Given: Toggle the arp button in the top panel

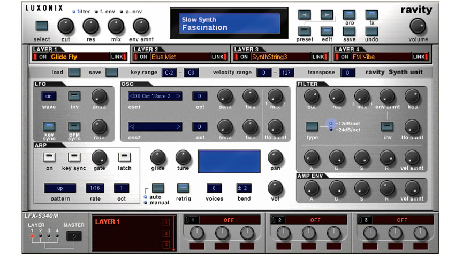Looking at the screenshot, I should click(349, 14).
